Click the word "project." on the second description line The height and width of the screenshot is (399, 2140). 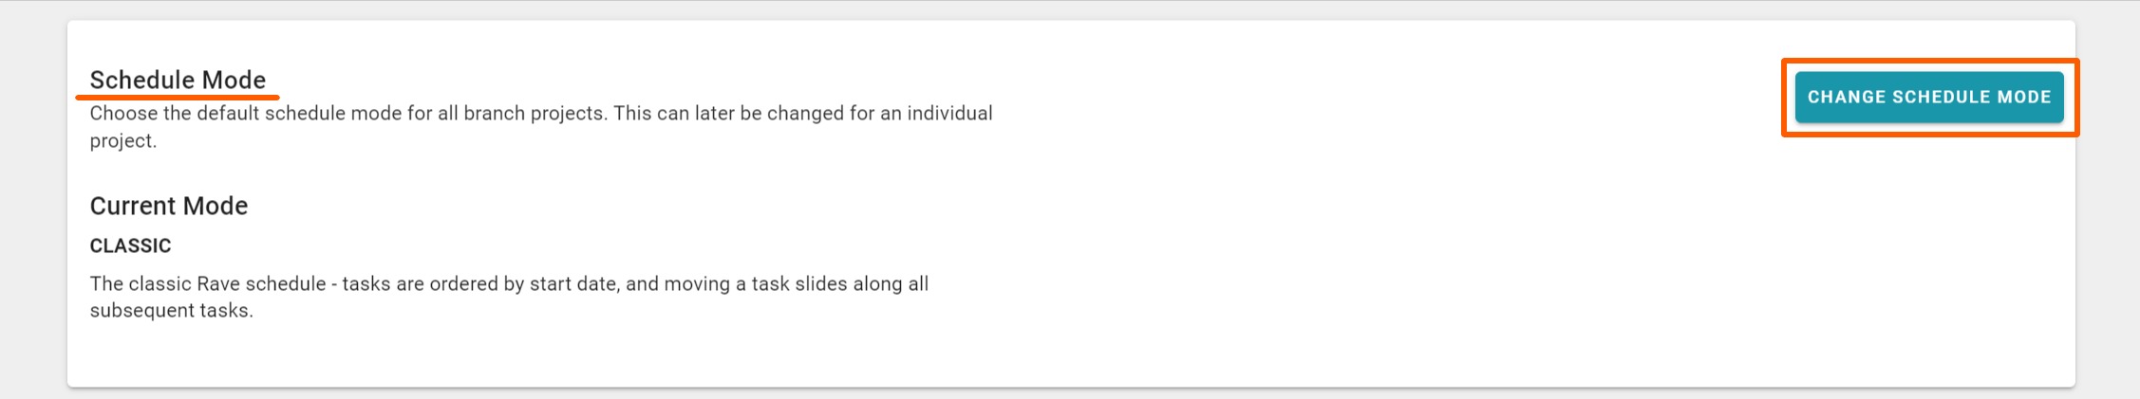coord(123,141)
